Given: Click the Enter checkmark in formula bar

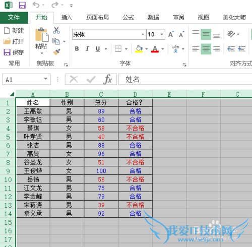Looking at the screenshot, I should (91, 79).
